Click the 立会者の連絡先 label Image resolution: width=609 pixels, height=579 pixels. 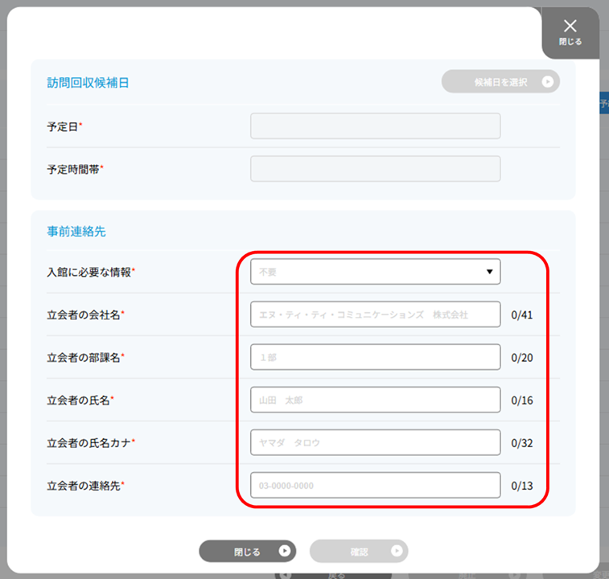click(84, 486)
